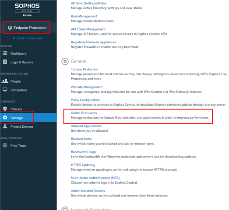Click the Logs & Reports document icon
Viewport: 229px width, 210px height.
5,62
